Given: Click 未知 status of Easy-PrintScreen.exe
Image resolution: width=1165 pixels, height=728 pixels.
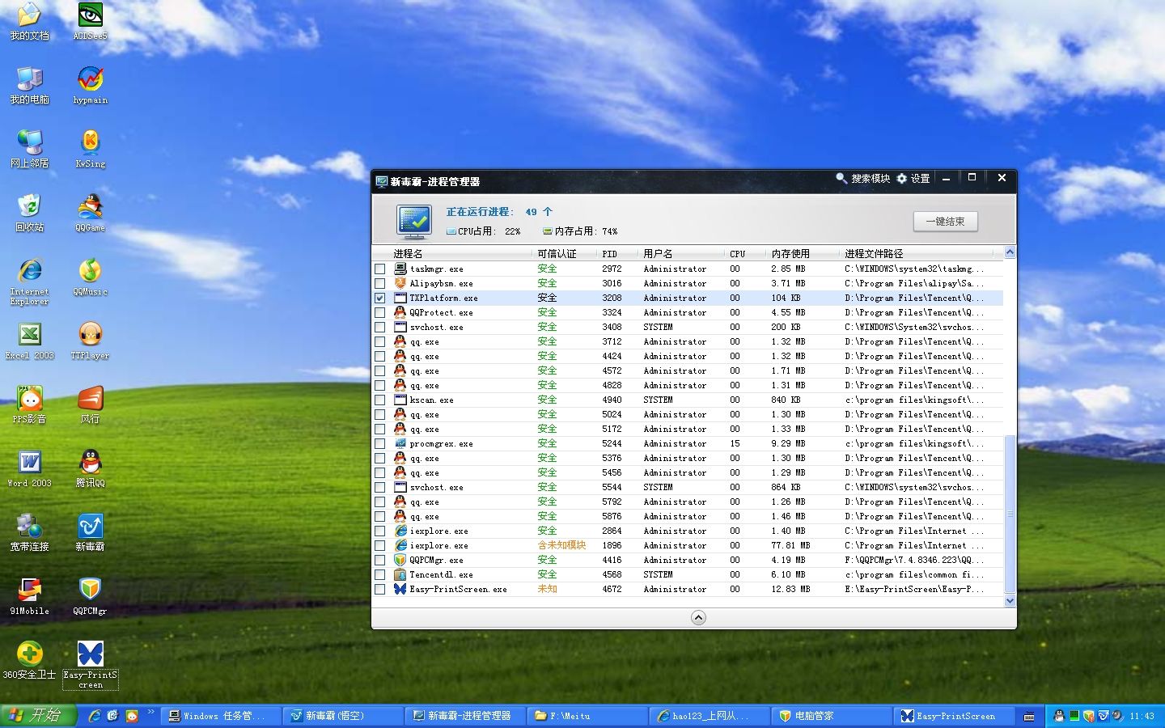Looking at the screenshot, I should click(x=548, y=589).
